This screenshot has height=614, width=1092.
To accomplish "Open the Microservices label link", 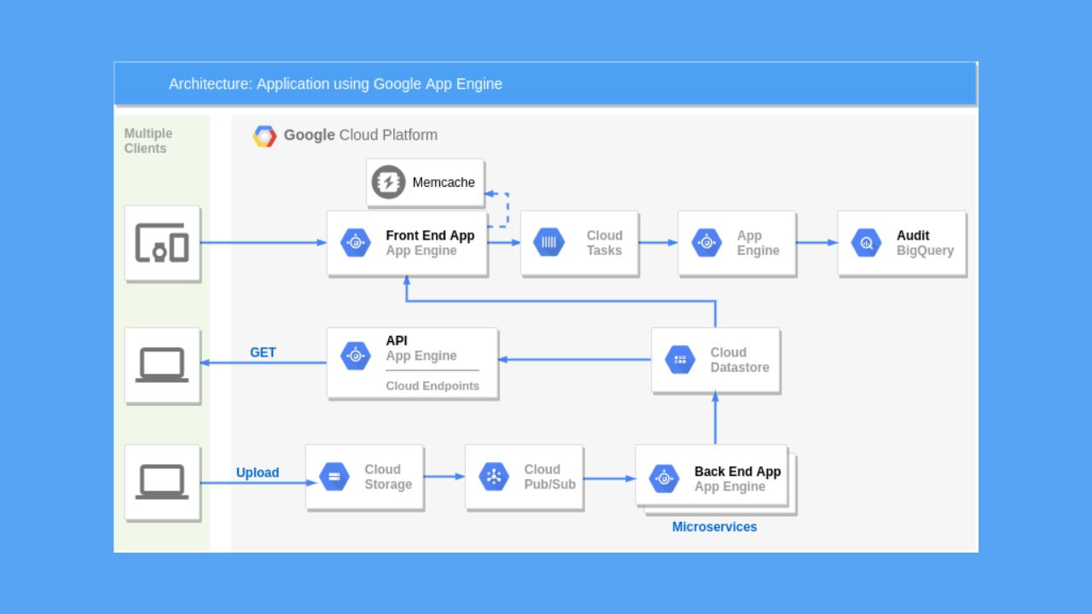I will 714,527.
